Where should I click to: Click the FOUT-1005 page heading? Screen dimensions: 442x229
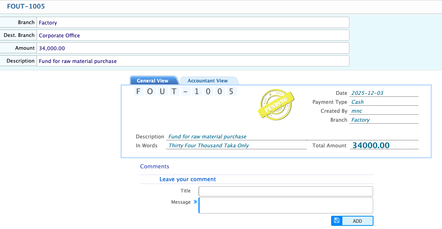tap(26, 6)
